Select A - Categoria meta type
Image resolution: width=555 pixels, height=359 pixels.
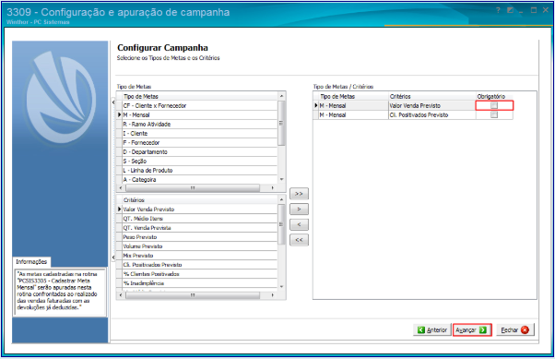tap(200, 179)
